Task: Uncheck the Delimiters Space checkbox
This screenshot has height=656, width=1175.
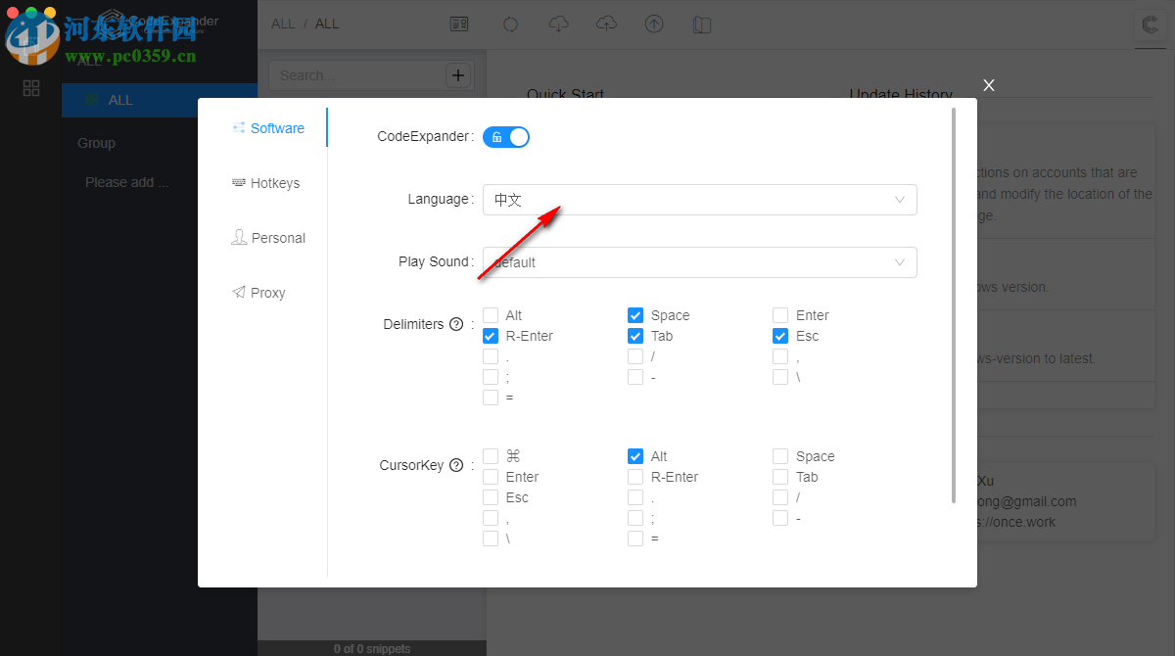Action: (x=635, y=315)
